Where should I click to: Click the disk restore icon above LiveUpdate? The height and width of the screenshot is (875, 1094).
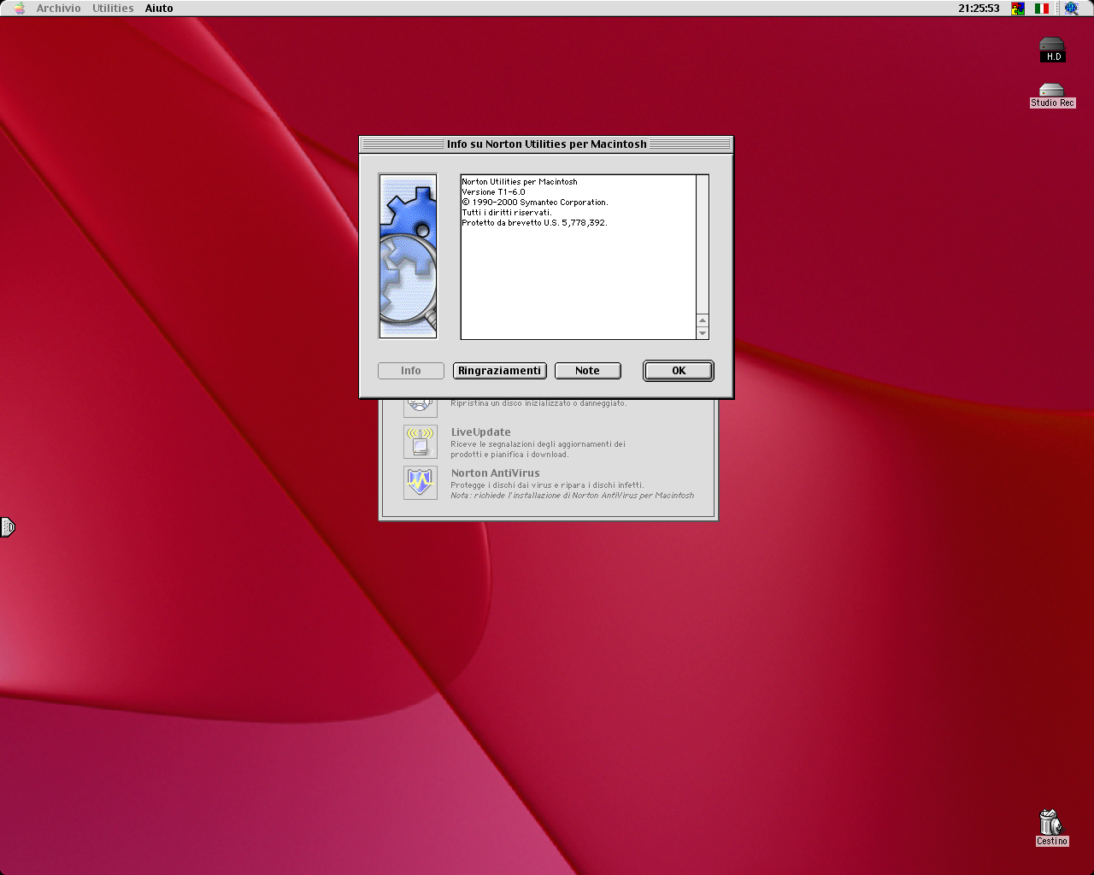coord(421,407)
